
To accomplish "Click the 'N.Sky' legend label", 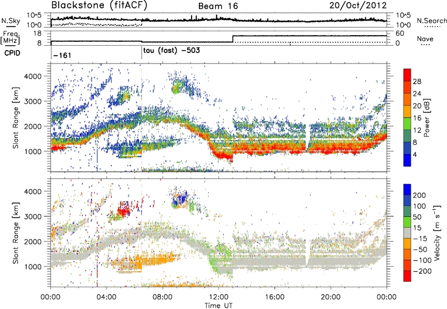I will [x=11, y=21].
